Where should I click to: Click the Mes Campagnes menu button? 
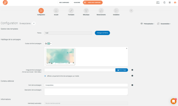click(64, 3)
